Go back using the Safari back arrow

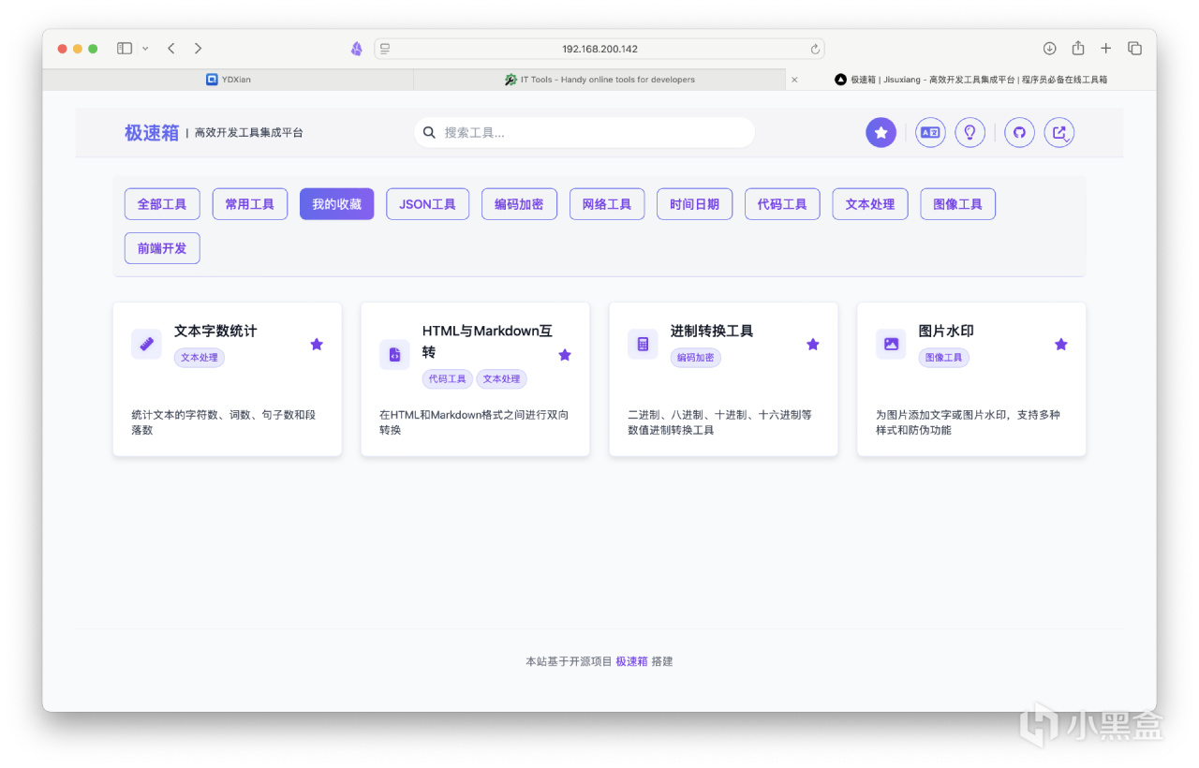(171, 49)
